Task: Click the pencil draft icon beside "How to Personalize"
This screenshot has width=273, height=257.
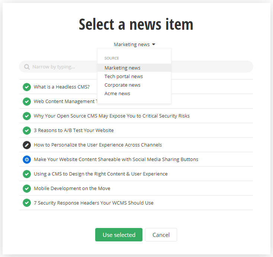Action: click(27, 145)
